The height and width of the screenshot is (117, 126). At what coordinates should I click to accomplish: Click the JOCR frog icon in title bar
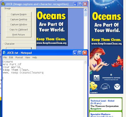[x=3, y=4]
